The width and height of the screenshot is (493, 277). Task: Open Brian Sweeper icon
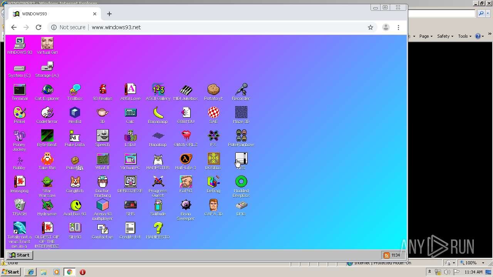coord(186,210)
